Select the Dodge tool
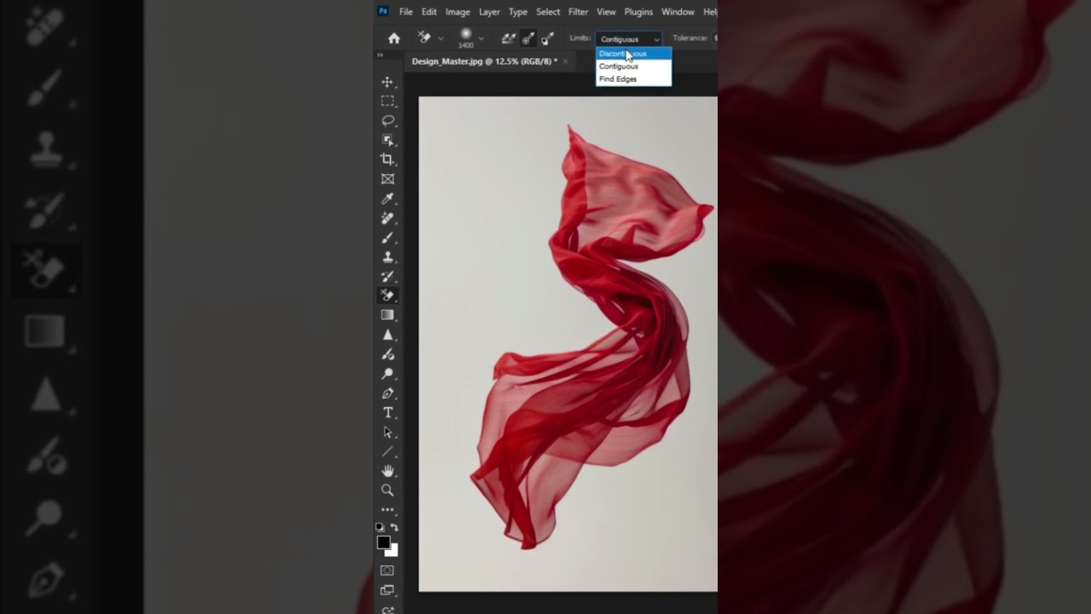Image resolution: width=1091 pixels, height=614 pixels. [x=388, y=374]
